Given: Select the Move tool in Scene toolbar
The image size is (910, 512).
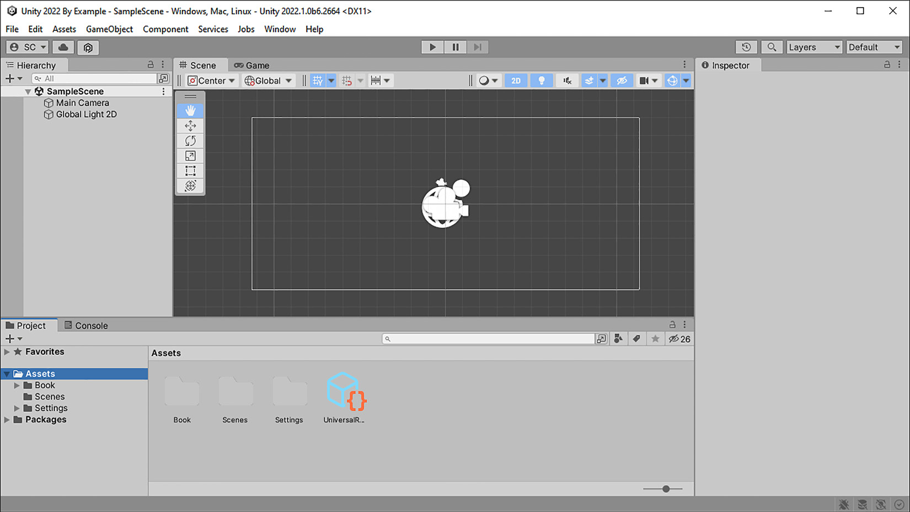Looking at the screenshot, I should (x=190, y=126).
